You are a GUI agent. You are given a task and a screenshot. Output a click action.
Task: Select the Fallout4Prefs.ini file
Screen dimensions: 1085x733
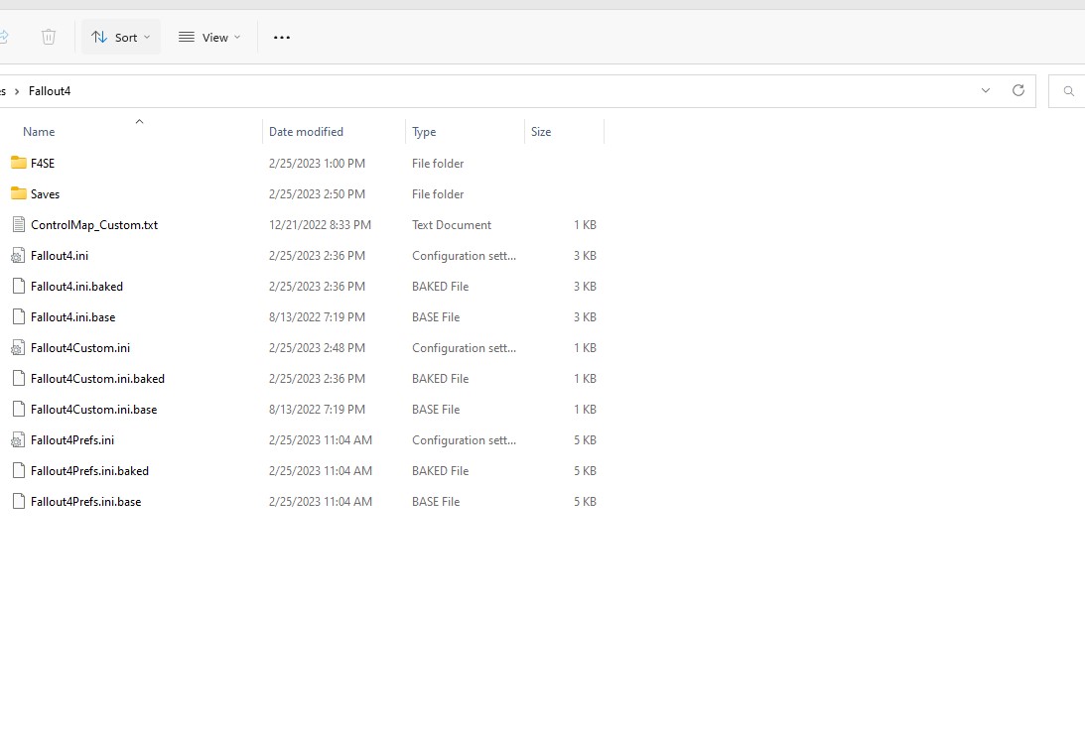pyautogui.click(x=72, y=440)
